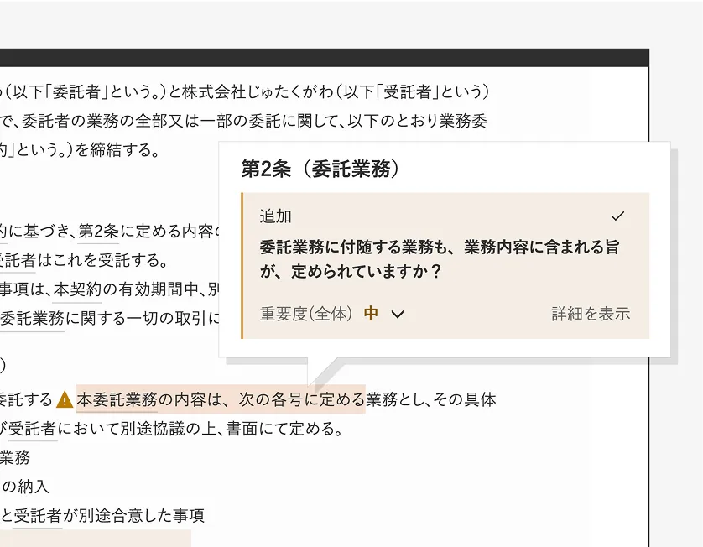Click the popup's pointer tail above highlight
This screenshot has width=703, height=547.
point(322,372)
